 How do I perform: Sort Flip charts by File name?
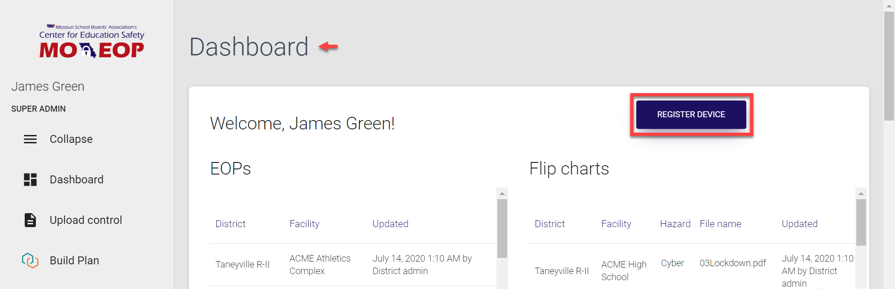click(720, 224)
